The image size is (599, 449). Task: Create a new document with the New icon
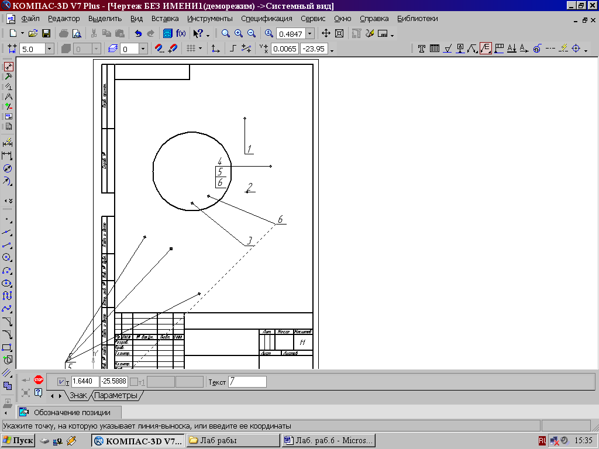pyautogui.click(x=13, y=33)
